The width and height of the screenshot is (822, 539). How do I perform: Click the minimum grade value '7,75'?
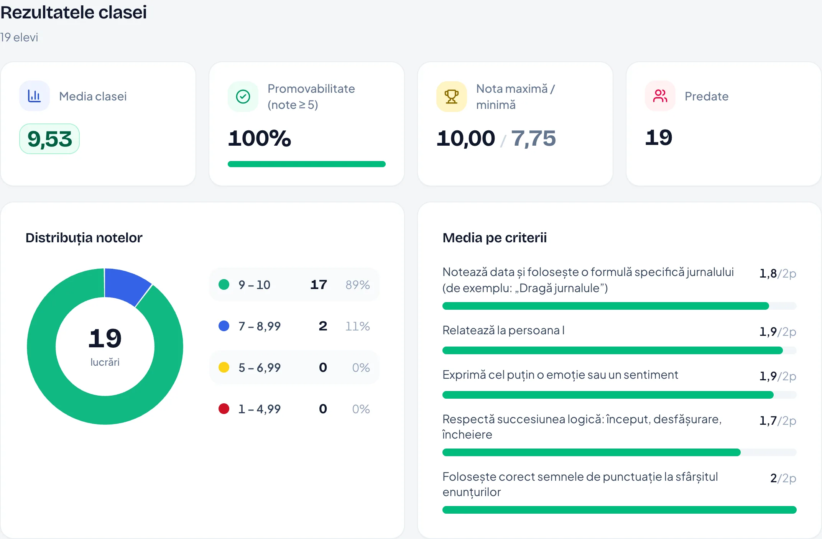533,139
